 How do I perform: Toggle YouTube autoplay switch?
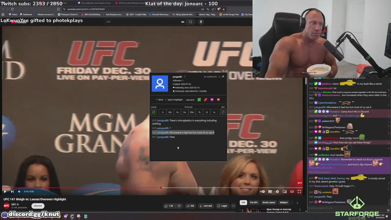click(263, 192)
